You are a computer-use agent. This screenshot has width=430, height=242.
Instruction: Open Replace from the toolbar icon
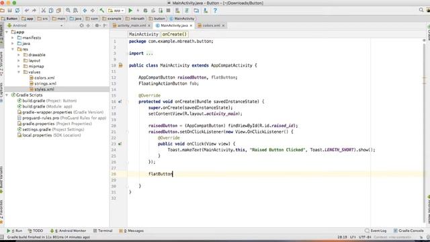click(x=75, y=11)
